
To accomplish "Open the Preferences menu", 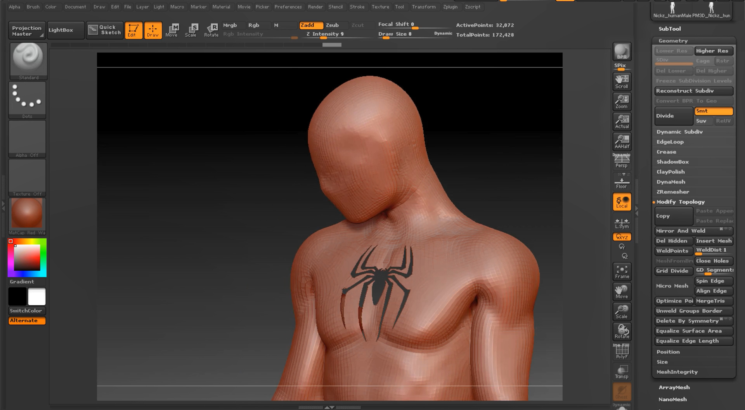I will click(x=288, y=7).
